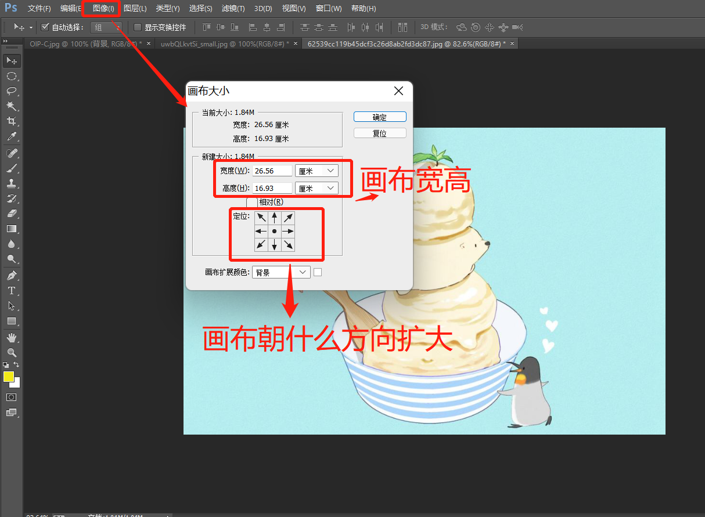
Task: Anchor canvas to bottom-center arrow
Action: pos(275,244)
